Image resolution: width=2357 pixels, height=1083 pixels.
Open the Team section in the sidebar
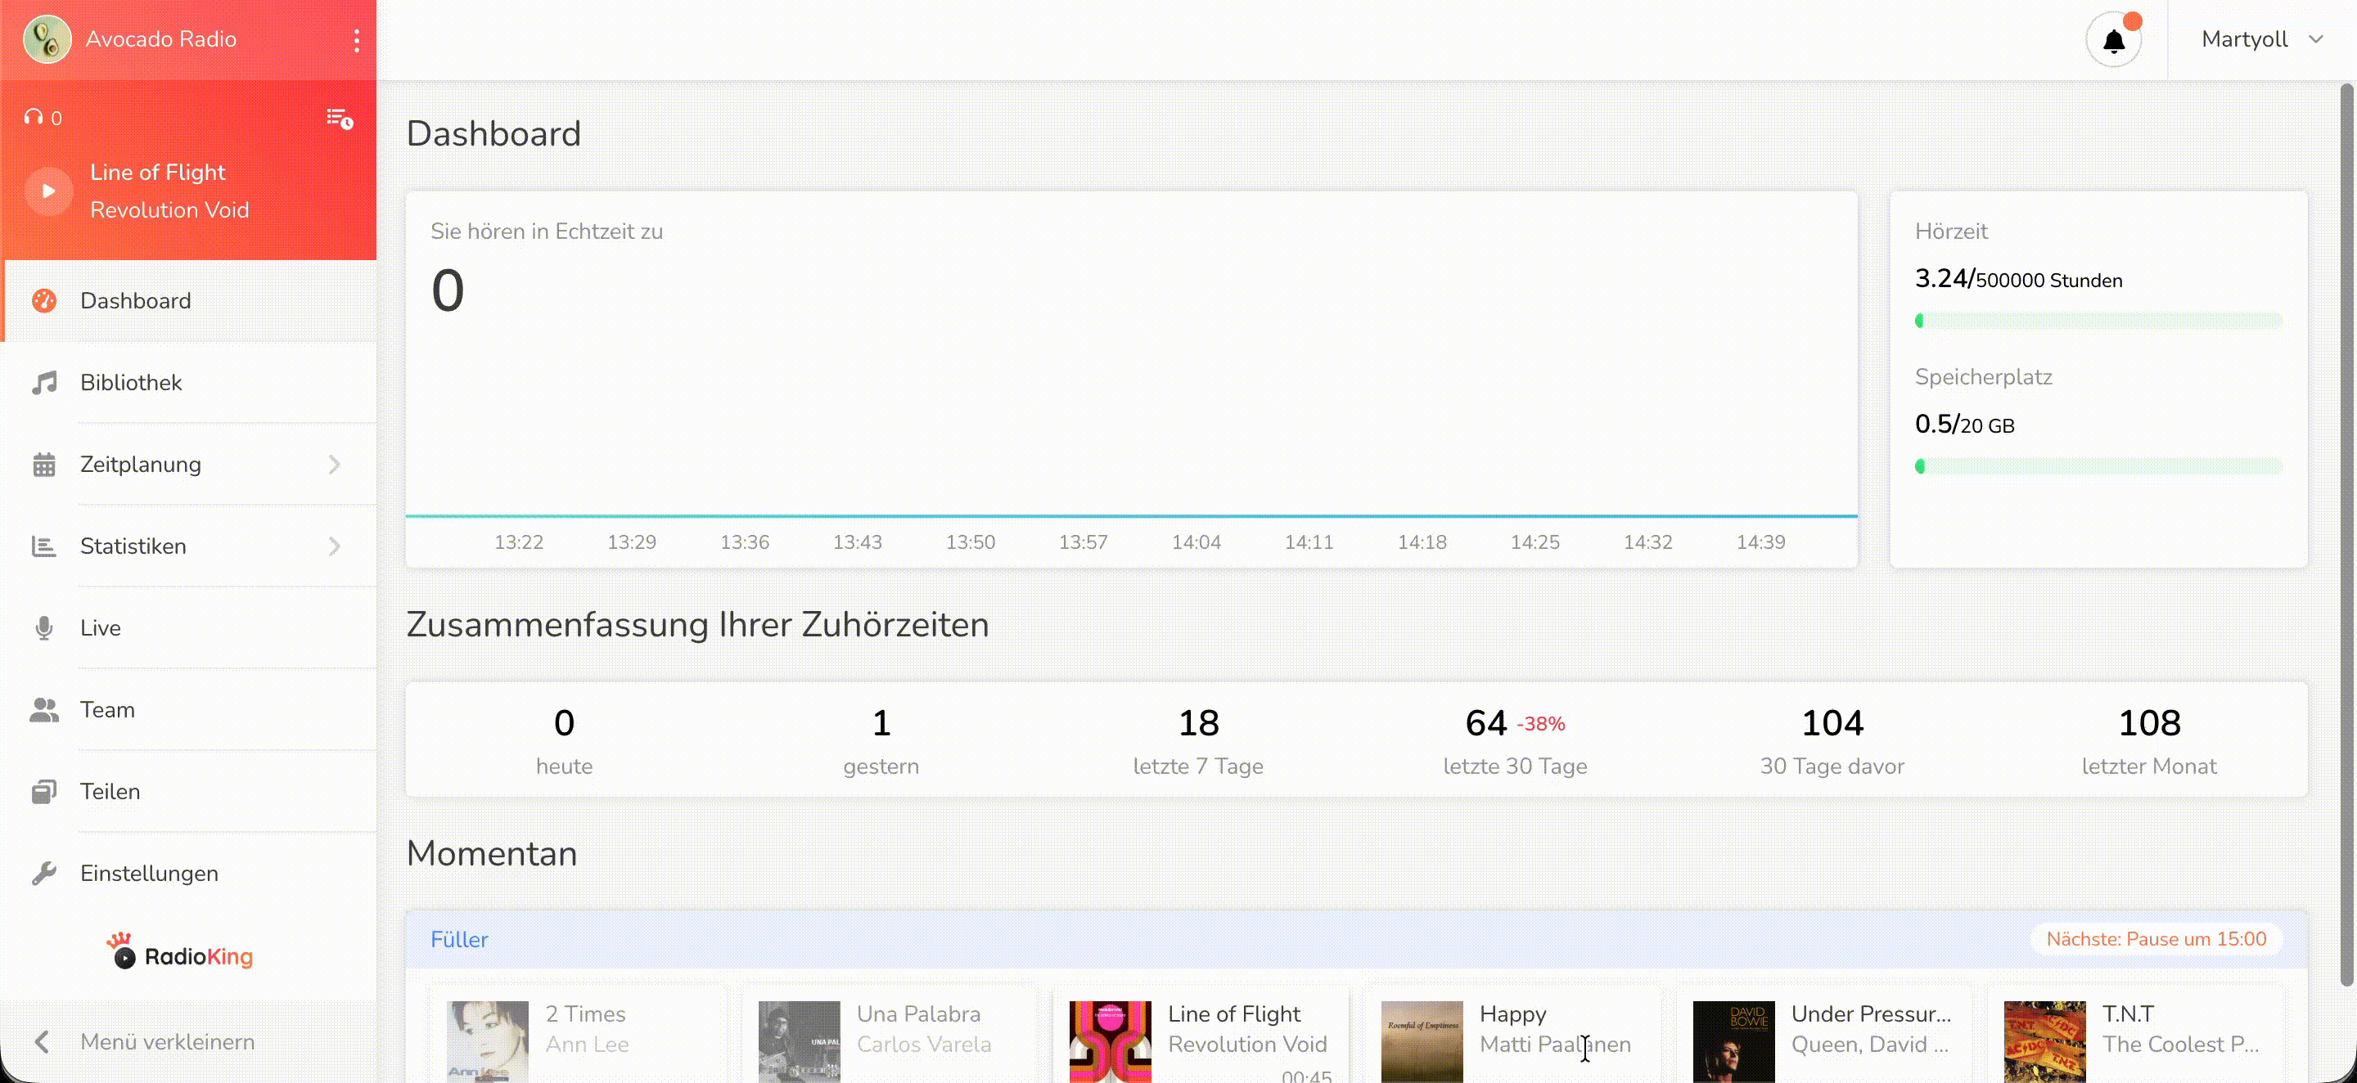[107, 710]
